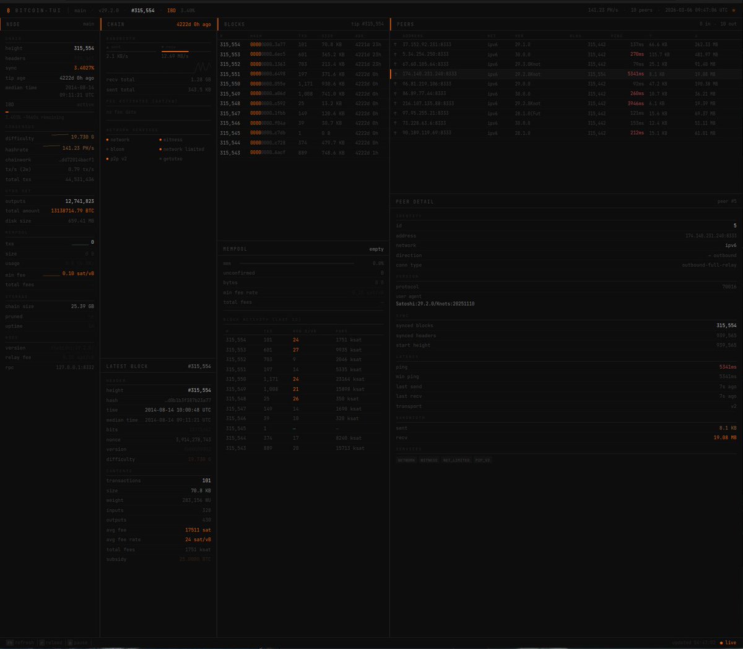Click the outbound arrow icon for peer 37.152.92.231:8333

coord(396,45)
